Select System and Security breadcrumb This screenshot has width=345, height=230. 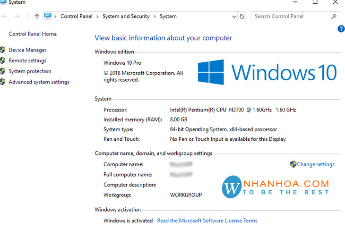(126, 16)
